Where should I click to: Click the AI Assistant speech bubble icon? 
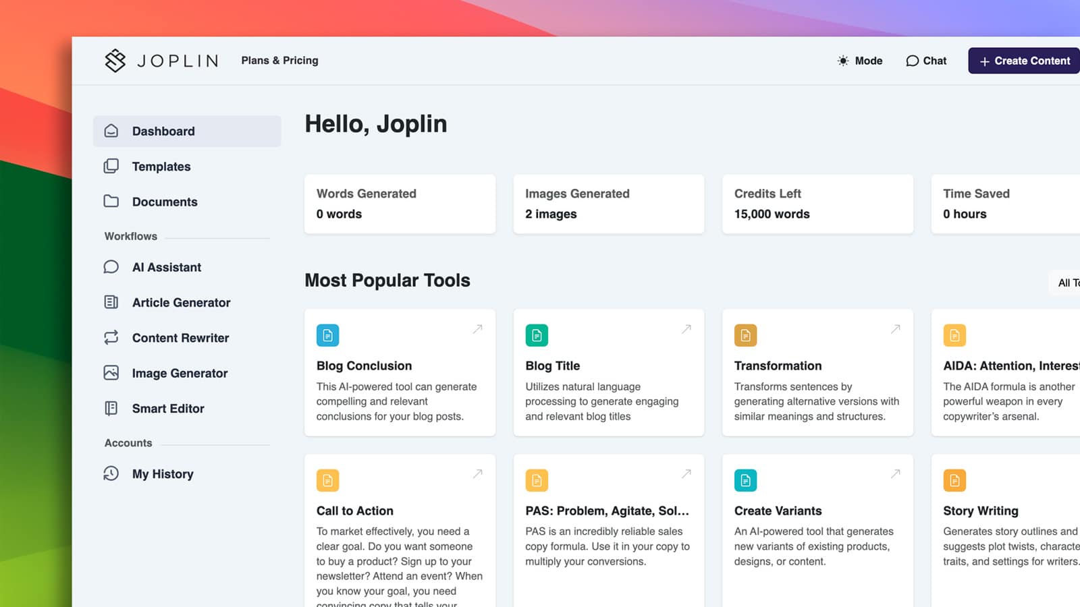[111, 267]
